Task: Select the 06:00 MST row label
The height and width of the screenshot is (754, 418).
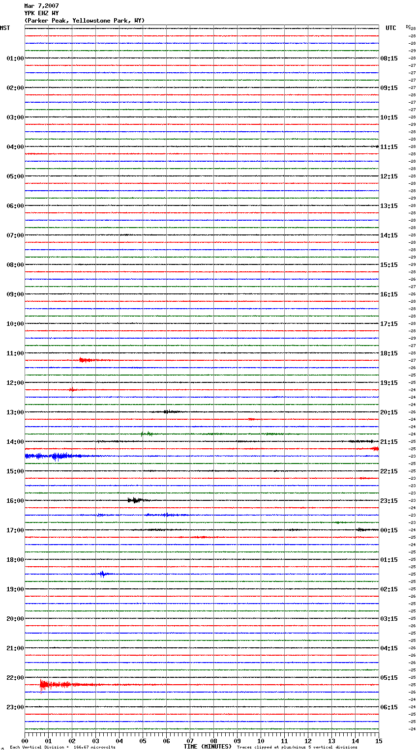Action: point(15,206)
